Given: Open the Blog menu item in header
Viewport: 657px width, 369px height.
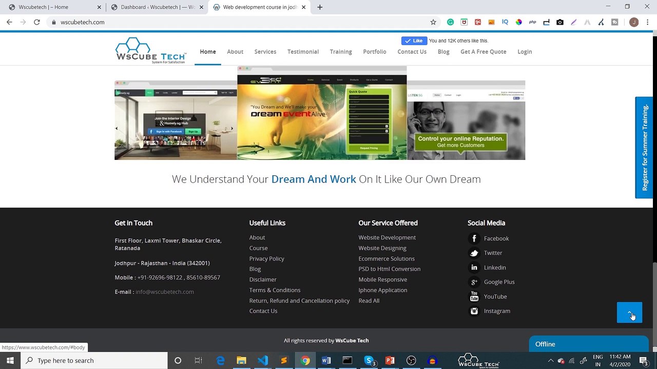Looking at the screenshot, I should point(443,52).
